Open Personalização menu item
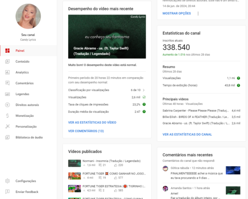 point(28,126)
